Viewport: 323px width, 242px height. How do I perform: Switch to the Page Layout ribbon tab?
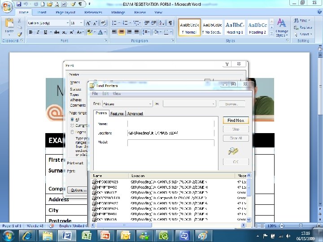click(65, 13)
